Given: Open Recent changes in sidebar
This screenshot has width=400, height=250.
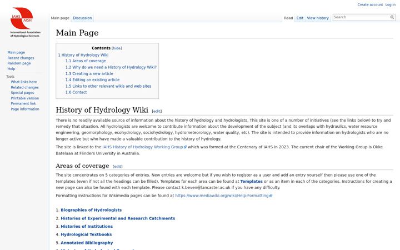Looking at the screenshot, I should 21,58.
